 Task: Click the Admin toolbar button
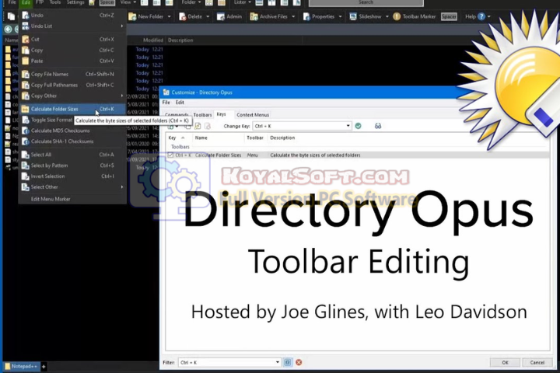(229, 16)
